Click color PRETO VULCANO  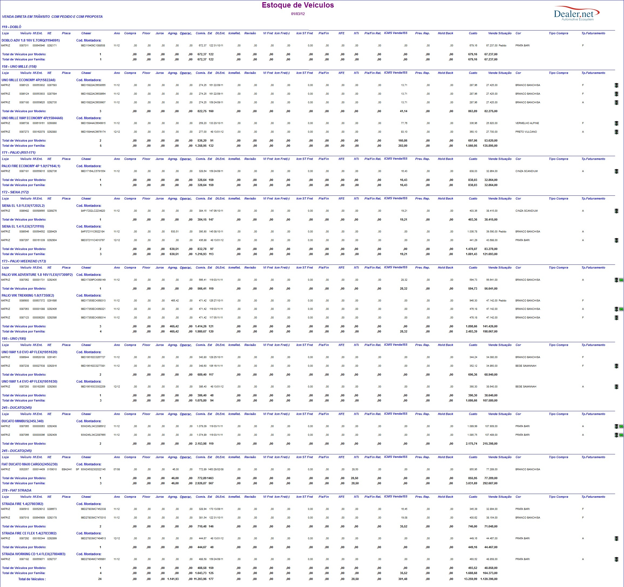pyautogui.click(x=526, y=132)
